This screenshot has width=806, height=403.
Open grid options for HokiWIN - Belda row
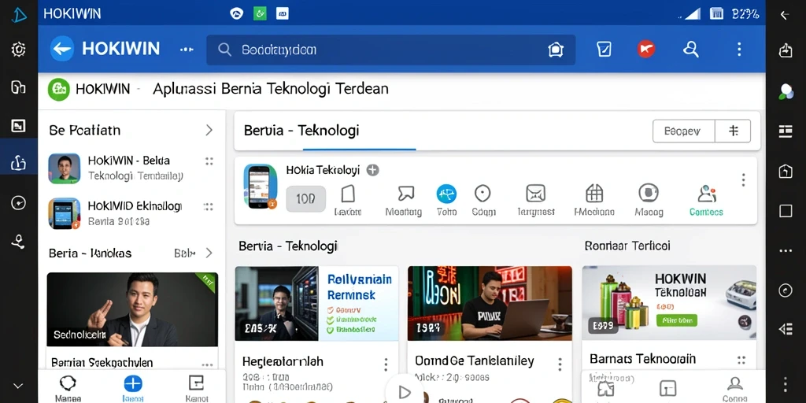click(209, 161)
